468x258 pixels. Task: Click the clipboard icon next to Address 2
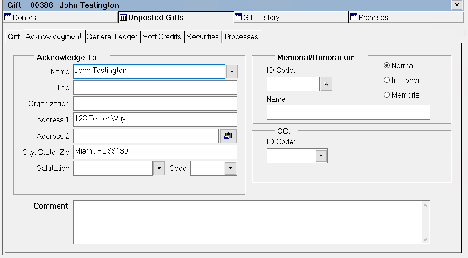tap(229, 136)
